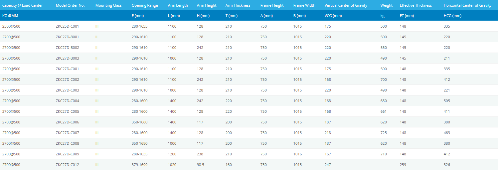
Task: Click frame width value '1016'
Action: (298, 154)
